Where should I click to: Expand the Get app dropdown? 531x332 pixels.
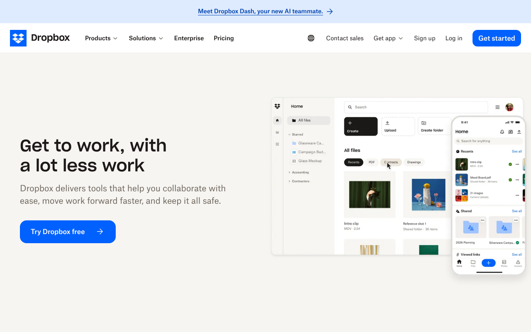coord(388,38)
